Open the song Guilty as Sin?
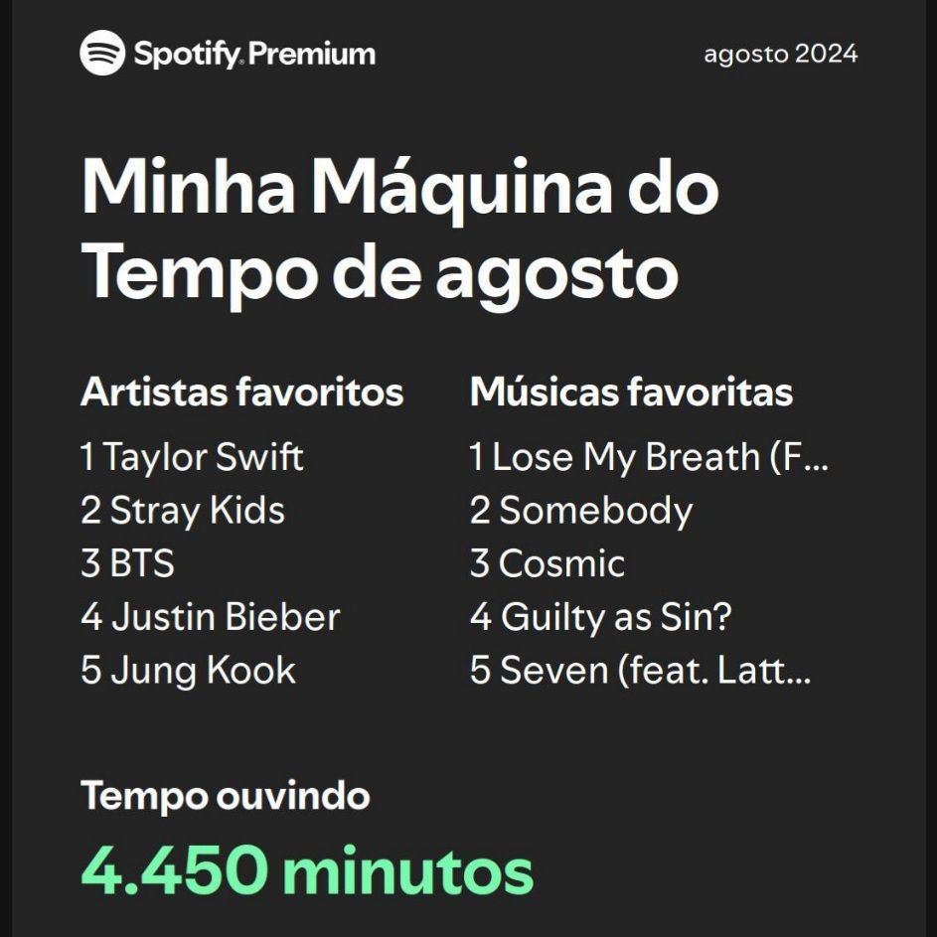The width and height of the screenshot is (937, 937). click(600, 617)
